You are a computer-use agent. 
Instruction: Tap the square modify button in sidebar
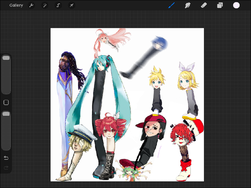[x=6, y=102]
